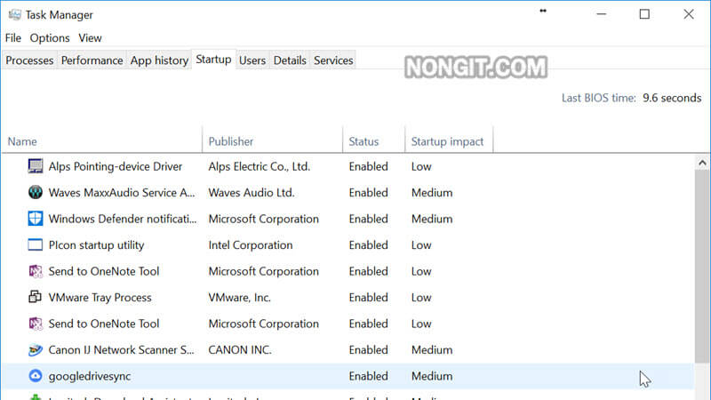The image size is (711, 400).
Task: Minimize the Task Manager window
Action: tap(602, 14)
